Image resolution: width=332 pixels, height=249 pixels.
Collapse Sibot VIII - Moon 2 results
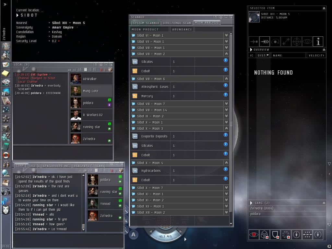click(x=226, y=54)
